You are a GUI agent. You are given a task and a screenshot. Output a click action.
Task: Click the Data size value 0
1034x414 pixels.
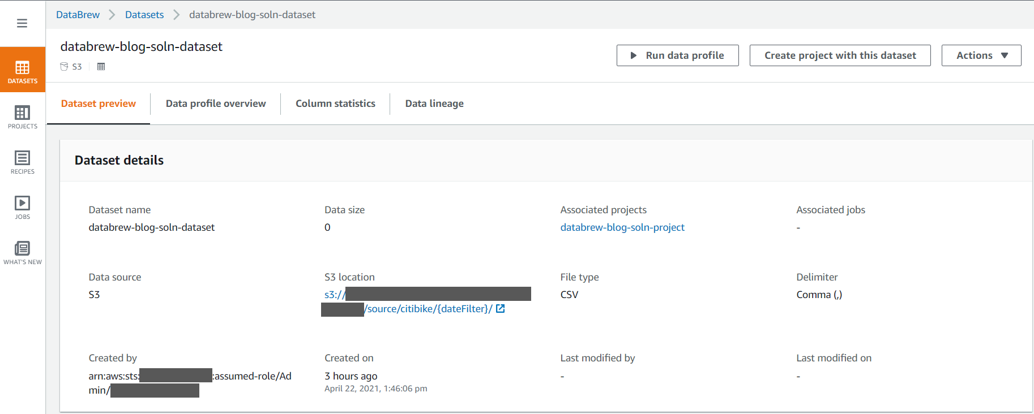327,227
